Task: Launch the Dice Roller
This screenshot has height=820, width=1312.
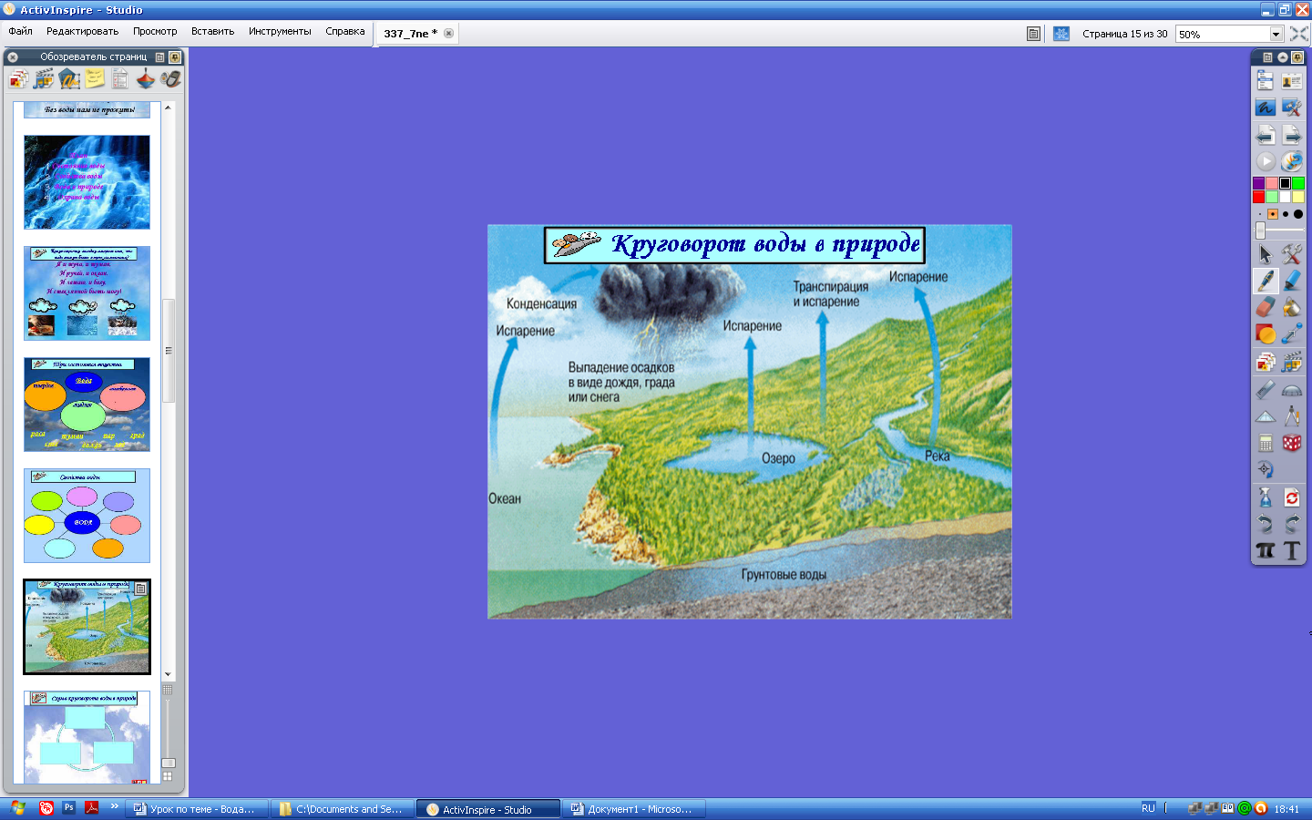Action: tap(1292, 443)
